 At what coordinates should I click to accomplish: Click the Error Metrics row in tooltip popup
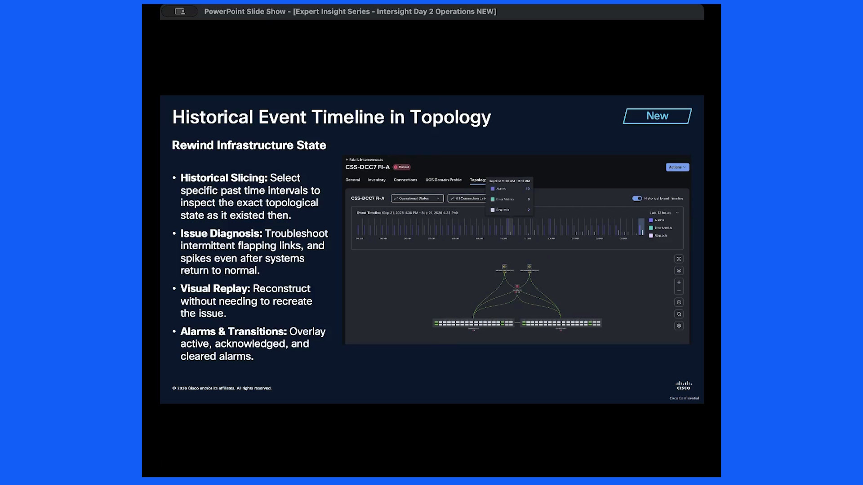pos(510,199)
